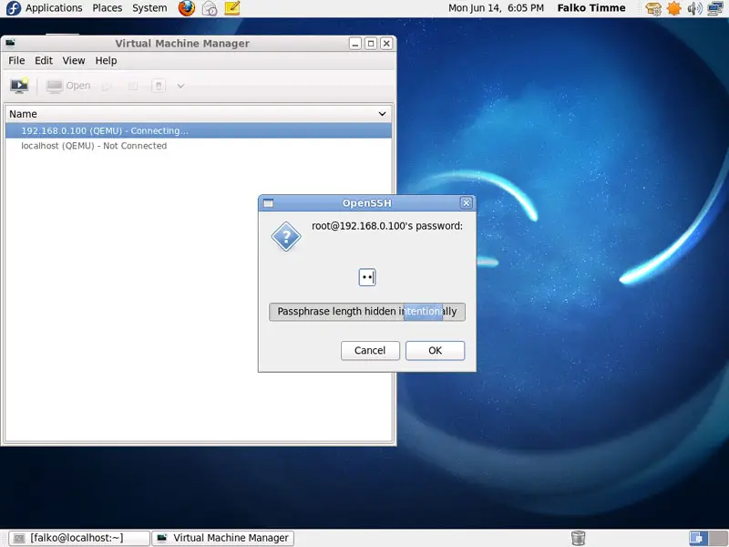This screenshot has height=547, width=729.
Task: Click the network monitors tray icon
Action: coord(714,8)
